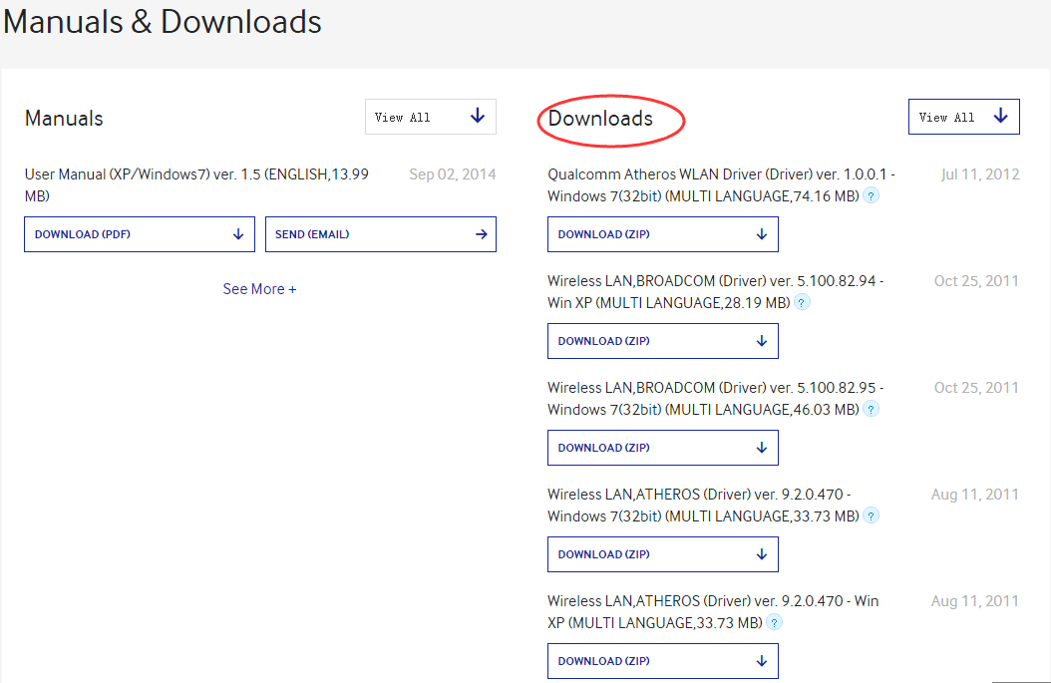Click the Manuals section heading

point(64,118)
